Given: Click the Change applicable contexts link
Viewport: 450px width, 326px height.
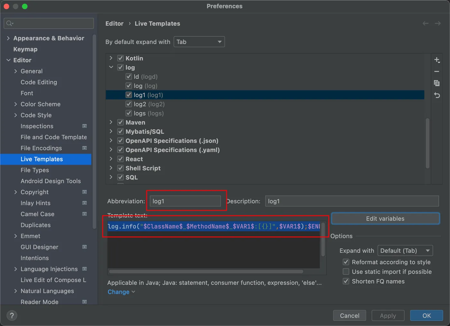Looking at the screenshot, I should coord(121,292).
